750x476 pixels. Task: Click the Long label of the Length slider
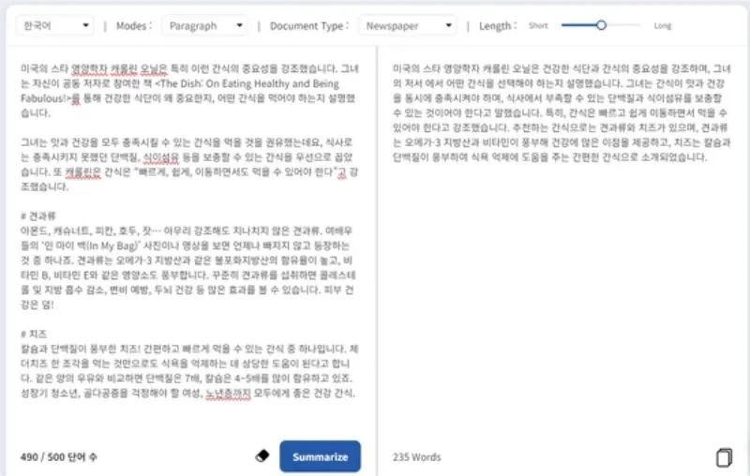coord(663,26)
